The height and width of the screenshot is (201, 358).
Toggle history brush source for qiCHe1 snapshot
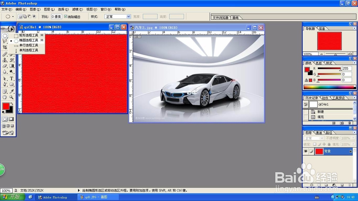[306, 104]
